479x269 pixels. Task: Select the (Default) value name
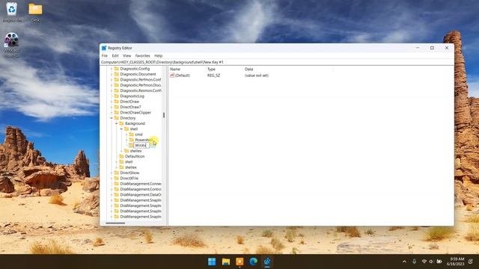pyautogui.click(x=183, y=75)
